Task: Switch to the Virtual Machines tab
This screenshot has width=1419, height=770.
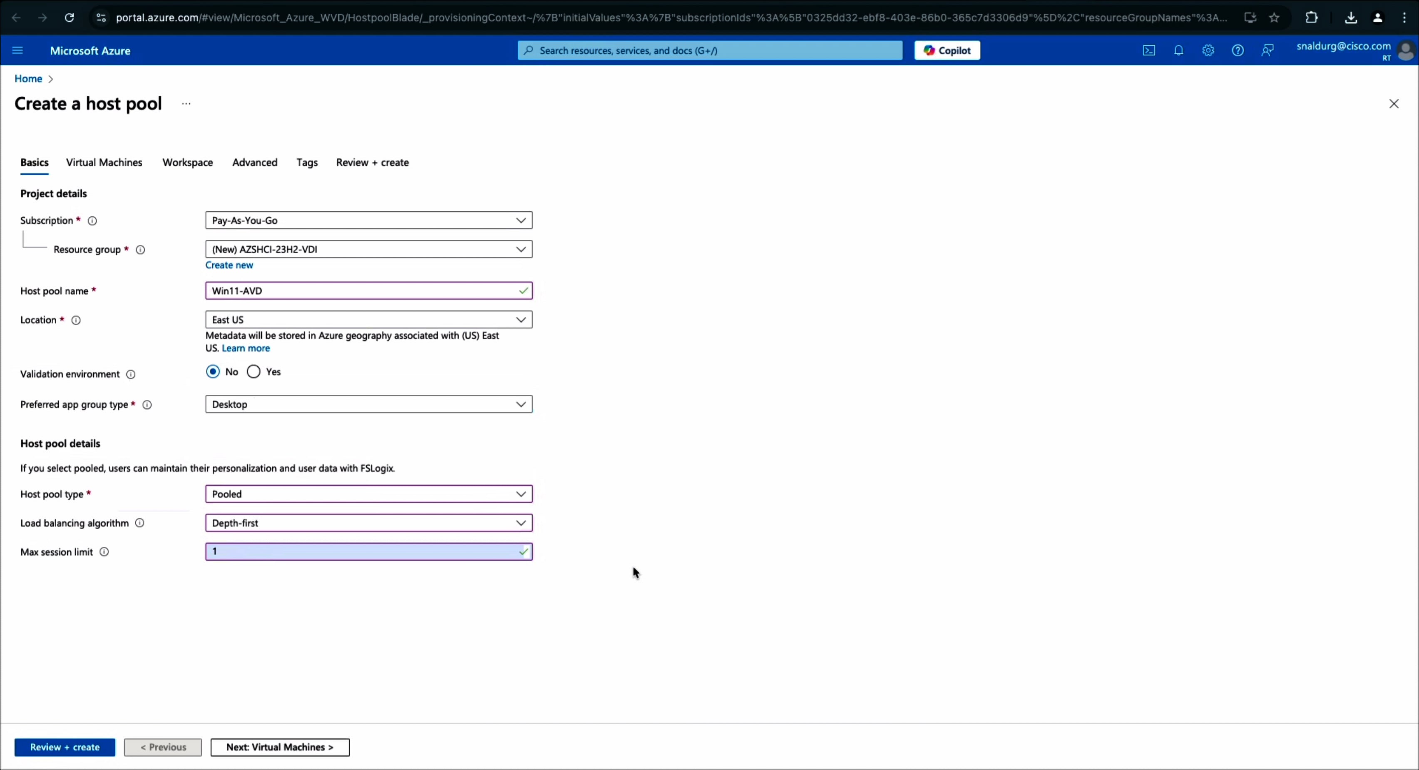Action: coord(104,162)
